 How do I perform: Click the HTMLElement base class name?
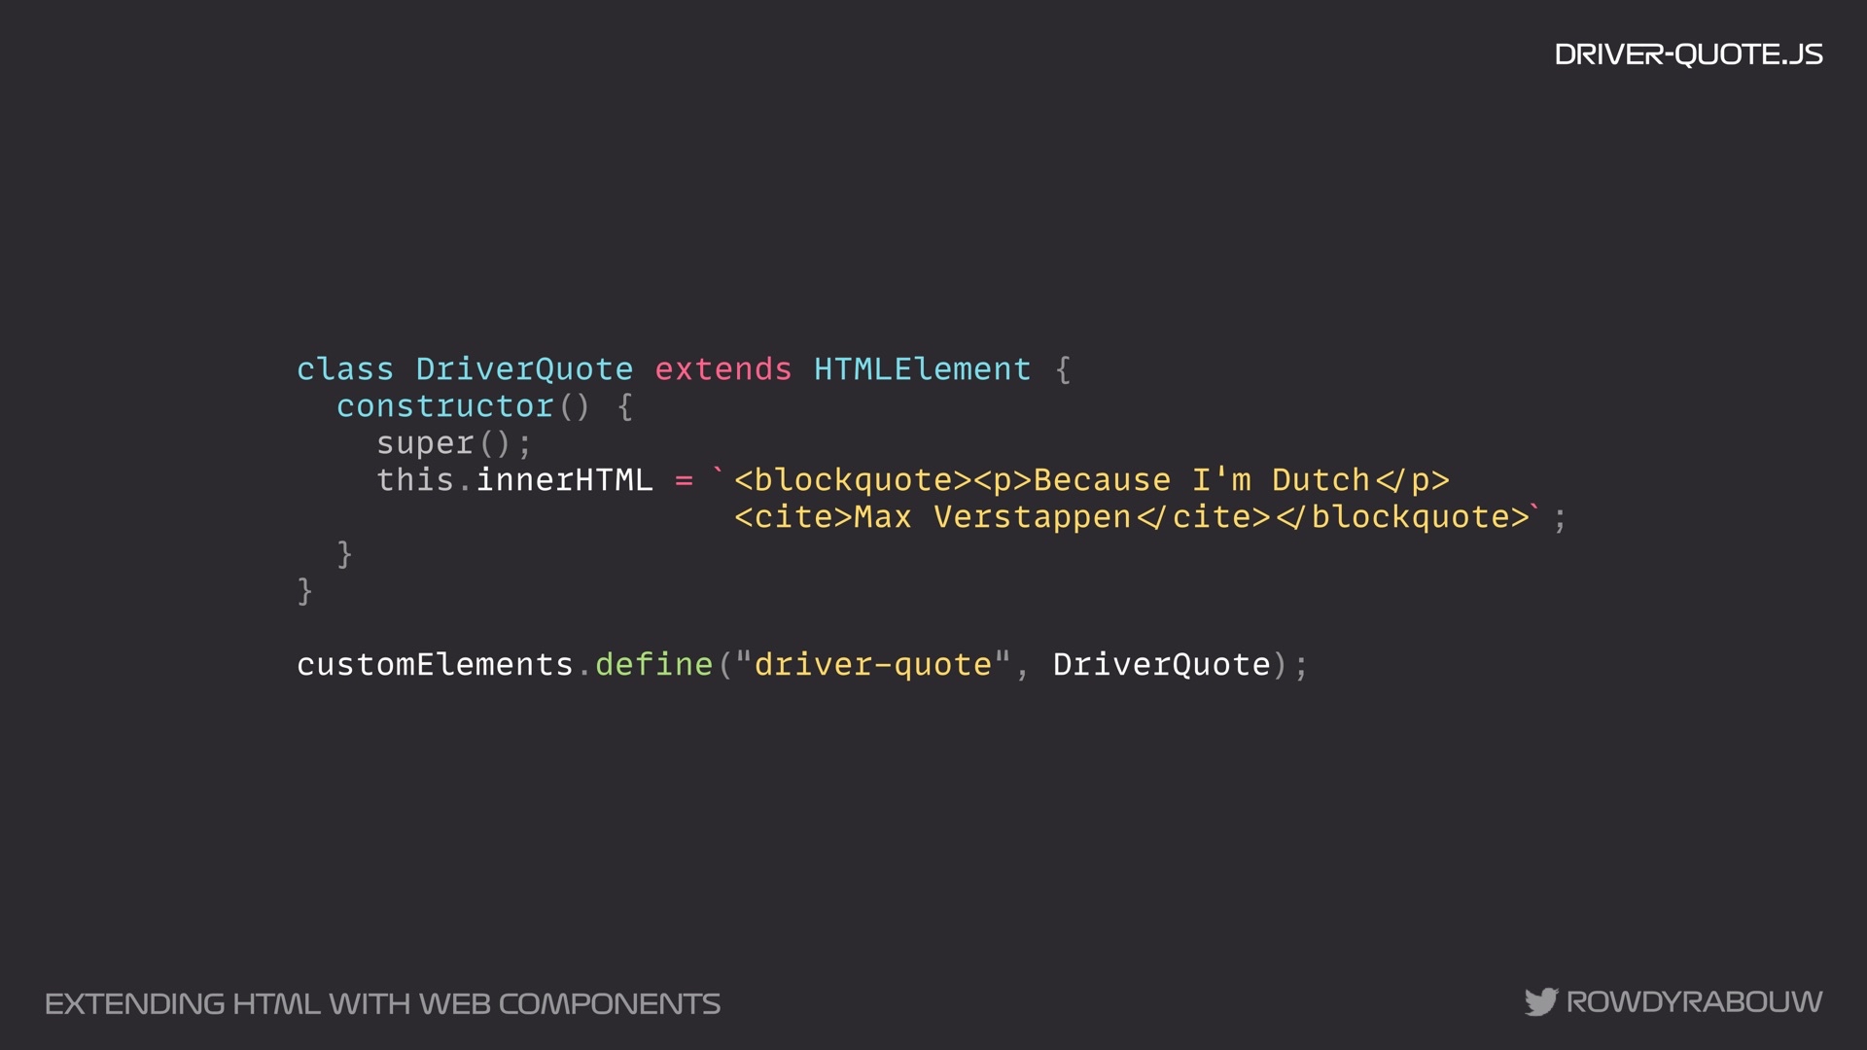coord(922,369)
